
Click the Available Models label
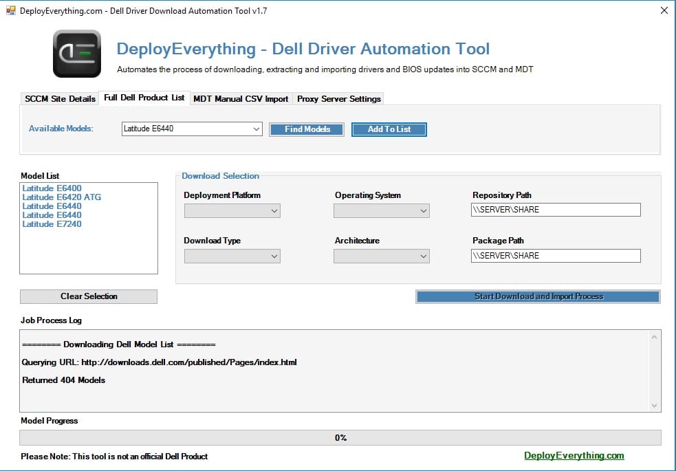[x=61, y=129]
